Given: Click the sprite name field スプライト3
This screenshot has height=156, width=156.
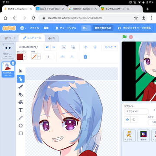Looking at the screenshot, I should [x=136, y=111].
